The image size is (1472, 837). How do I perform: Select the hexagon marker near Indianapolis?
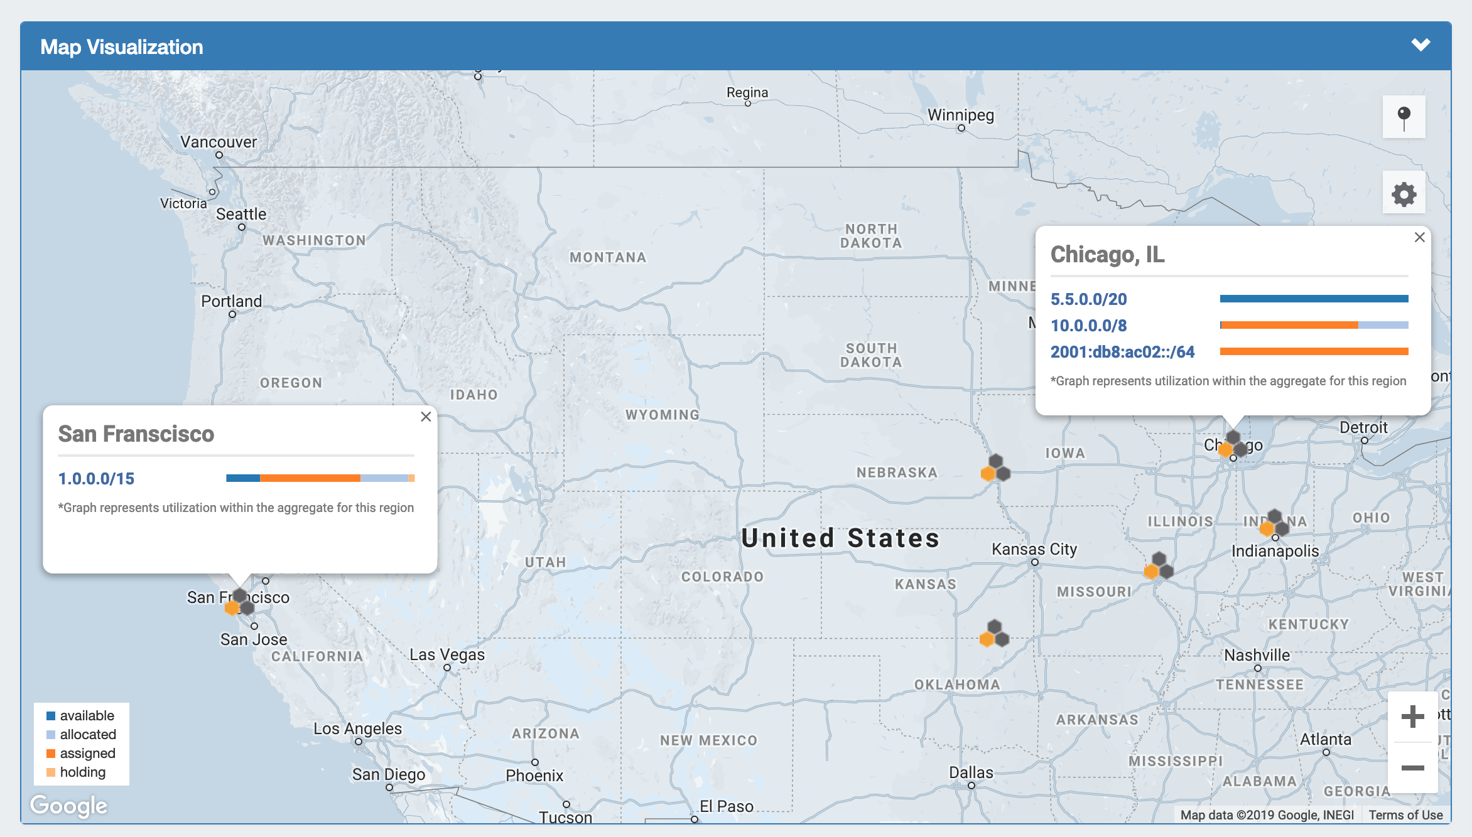coord(1274,523)
